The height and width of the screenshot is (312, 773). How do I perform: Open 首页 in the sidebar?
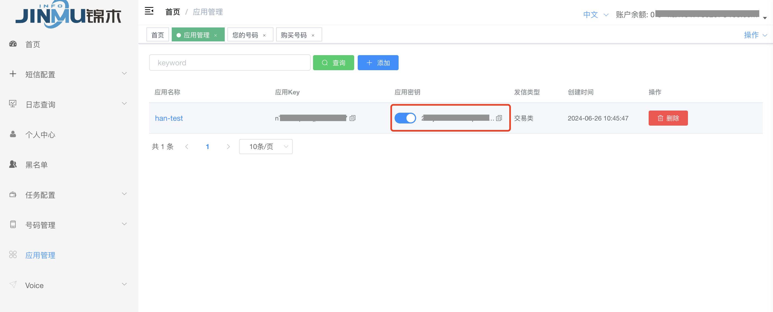click(32, 44)
